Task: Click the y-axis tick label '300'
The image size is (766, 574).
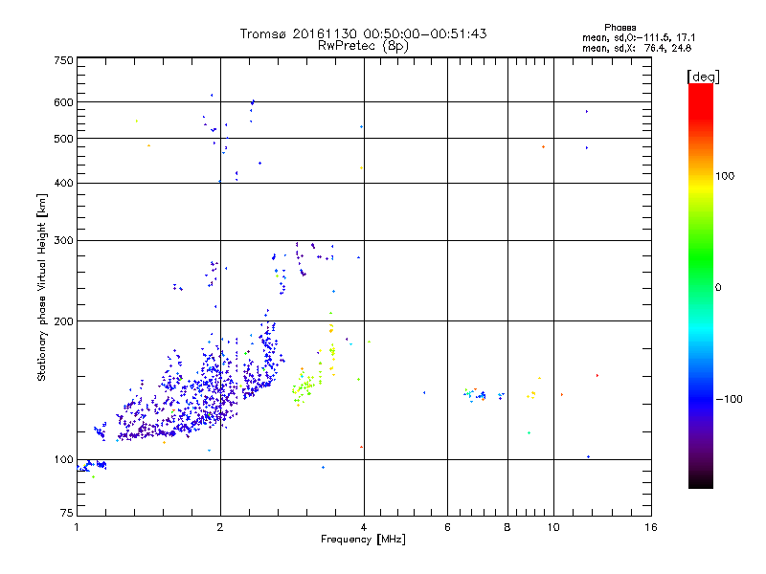Action: click(63, 241)
